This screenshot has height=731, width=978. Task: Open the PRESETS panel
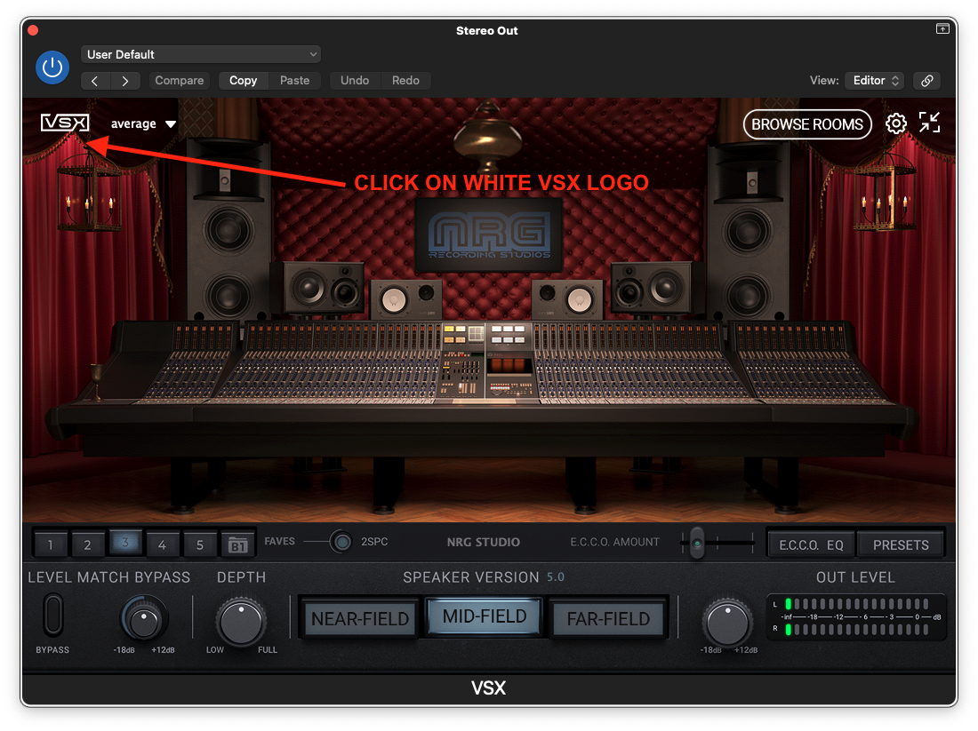click(901, 544)
